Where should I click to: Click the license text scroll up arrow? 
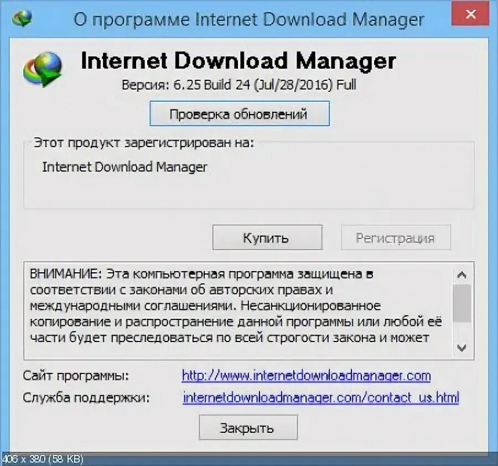pyautogui.click(x=461, y=275)
